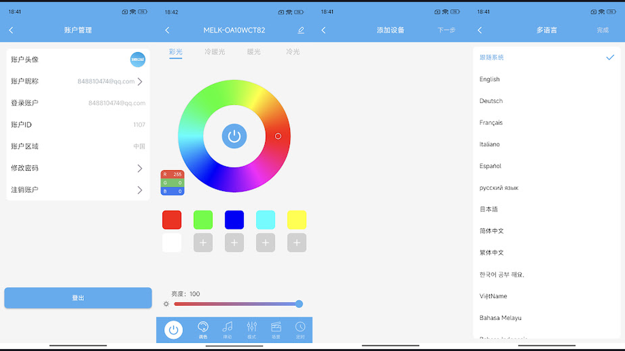Open the 模式 sliders mode icon

pyautogui.click(x=252, y=329)
